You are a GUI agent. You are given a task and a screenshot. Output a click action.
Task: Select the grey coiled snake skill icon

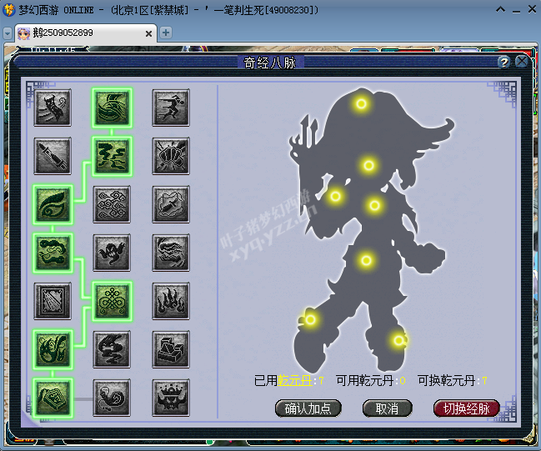point(112,398)
